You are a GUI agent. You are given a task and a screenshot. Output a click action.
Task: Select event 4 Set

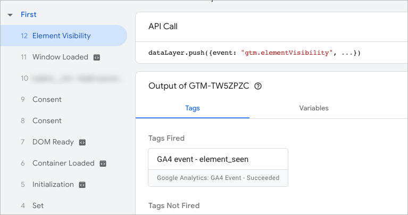click(38, 206)
